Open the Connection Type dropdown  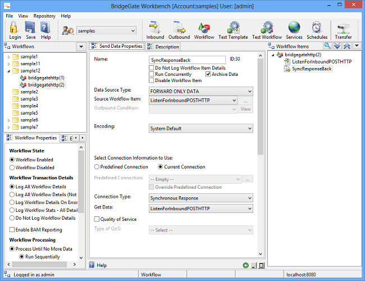[x=200, y=198]
